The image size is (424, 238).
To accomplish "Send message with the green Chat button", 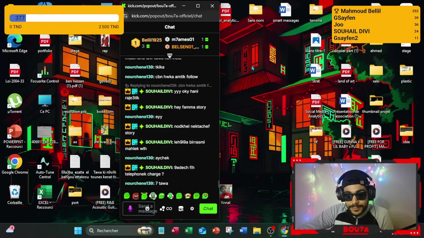I will tap(208, 209).
